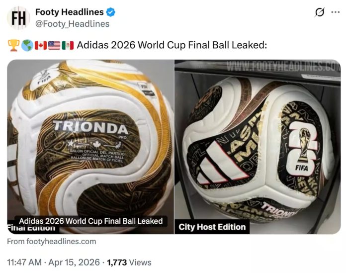Click the FH profile avatar
346x273 pixels.
click(x=18, y=18)
